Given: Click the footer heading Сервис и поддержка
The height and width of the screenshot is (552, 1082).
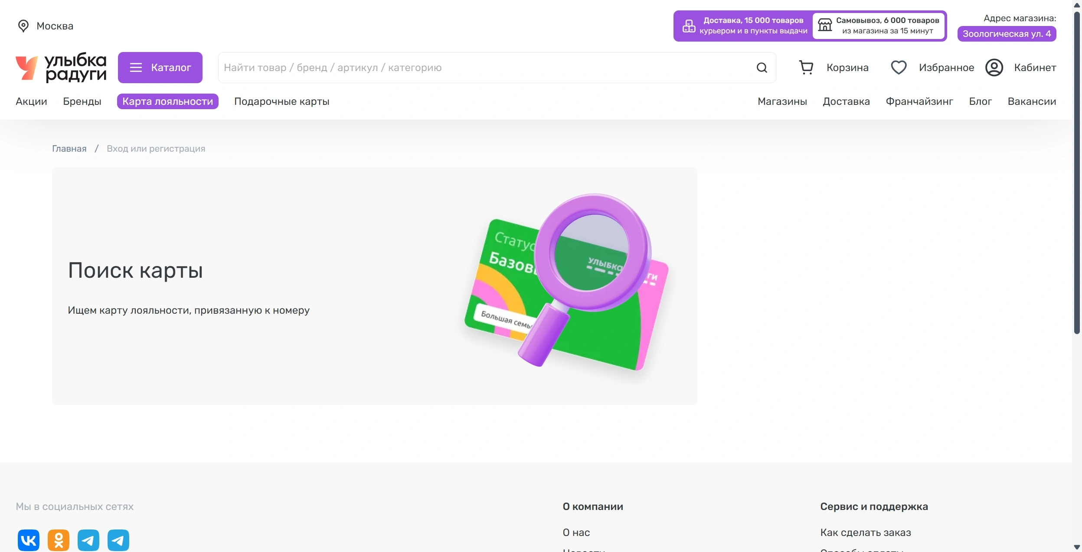Looking at the screenshot, I should point(874,507).
